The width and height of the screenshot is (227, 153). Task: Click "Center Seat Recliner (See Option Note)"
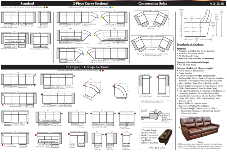197,76
